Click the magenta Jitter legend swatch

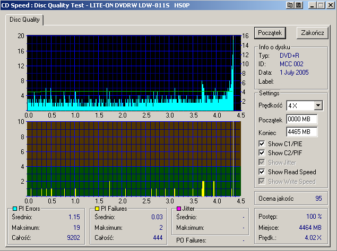click(179, 209)
